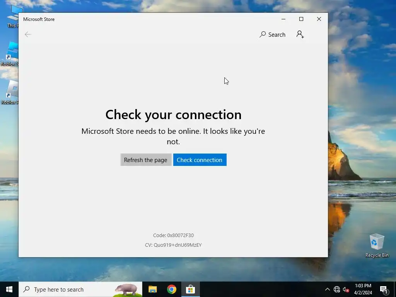Screen dimensions: 396x297
Task: Click the Check connection button
Action: click(200, 160)
